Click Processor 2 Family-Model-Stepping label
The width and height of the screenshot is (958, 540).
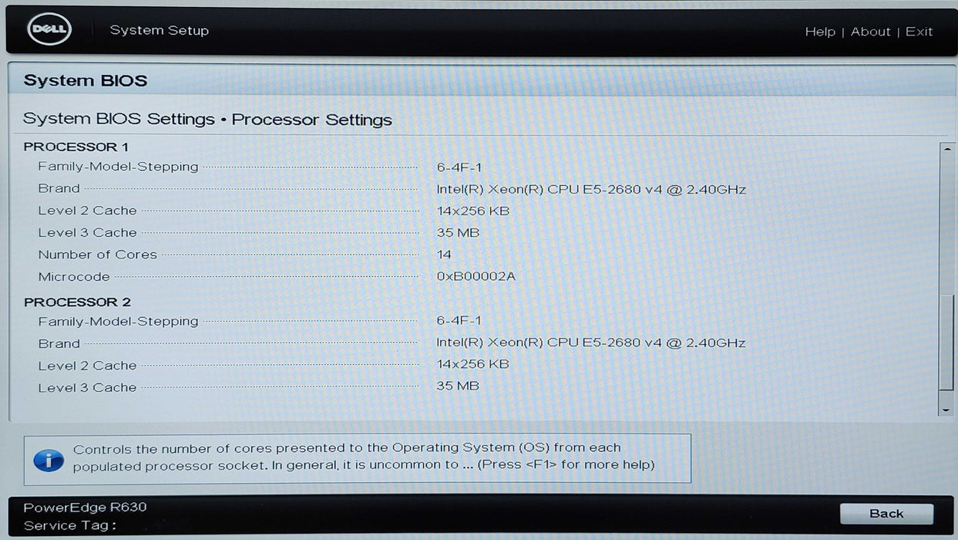click(118, 322)
